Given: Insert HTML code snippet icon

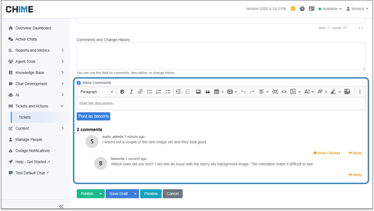Looking at the screenshot, I should (284, 92).
